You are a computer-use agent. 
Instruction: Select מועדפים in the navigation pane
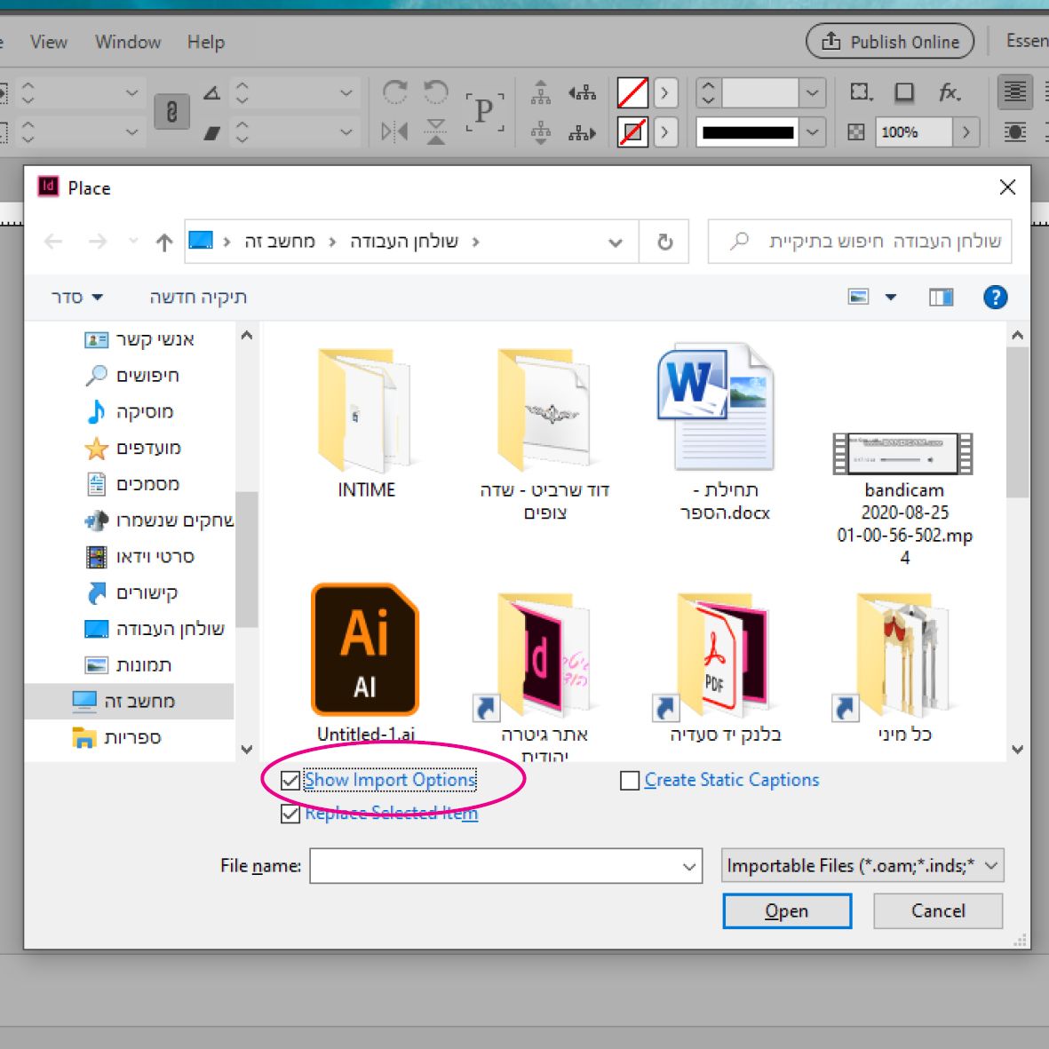133,448
